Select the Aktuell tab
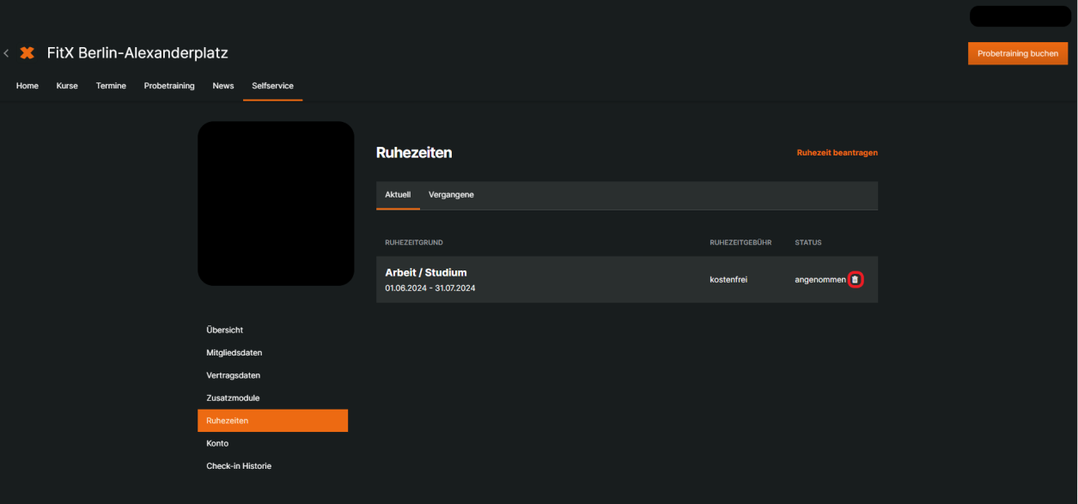Viewport: 1078px width, 504px height. coord(398,195)
